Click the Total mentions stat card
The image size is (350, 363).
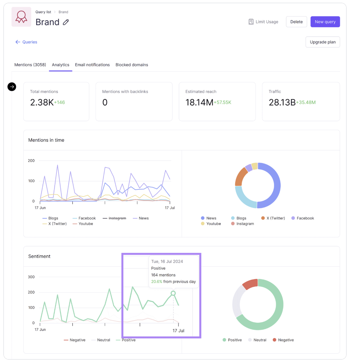pos(56,102)
